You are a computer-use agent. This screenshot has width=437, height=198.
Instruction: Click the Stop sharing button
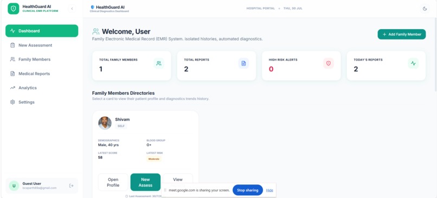coord(248,190)
